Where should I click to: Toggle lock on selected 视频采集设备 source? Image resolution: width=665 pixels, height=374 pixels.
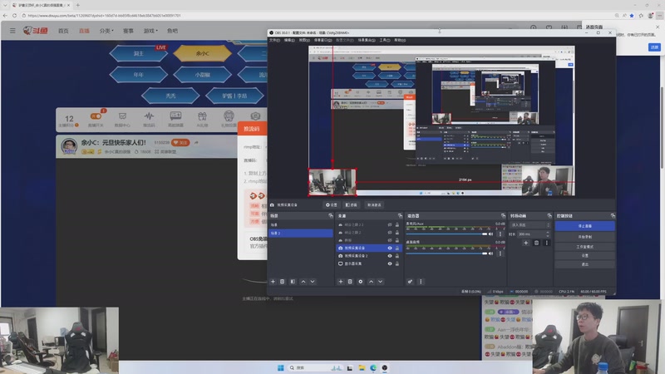tap(397, 248)
